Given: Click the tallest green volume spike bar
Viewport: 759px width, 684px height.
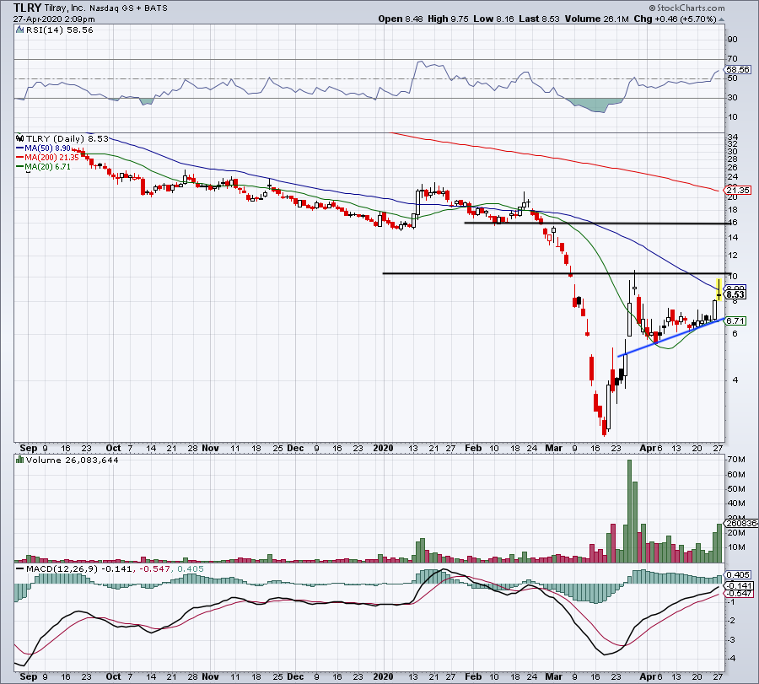Looking at the screenshot, I should coord(629,510).
